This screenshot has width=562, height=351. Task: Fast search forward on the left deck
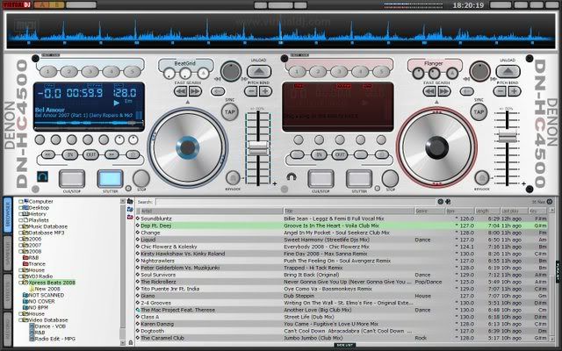pyautogui.click(x=195, y=91)
